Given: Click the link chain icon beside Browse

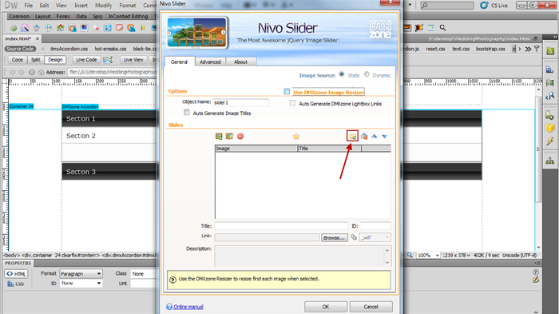Looking at the screenshot, I should tap(353, 237).
